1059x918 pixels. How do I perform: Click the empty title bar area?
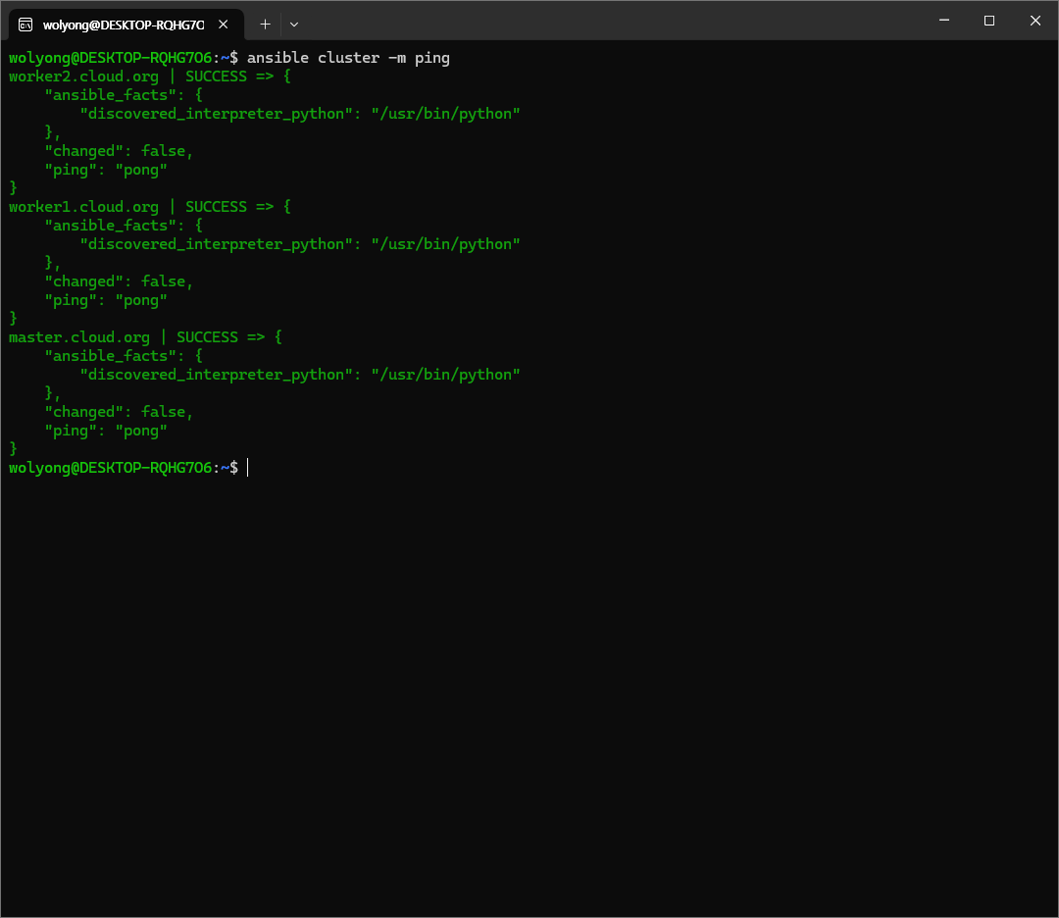click(608, 21)
